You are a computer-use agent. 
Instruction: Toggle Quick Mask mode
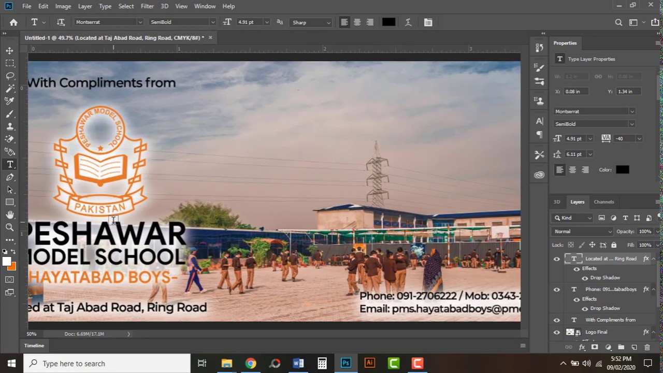[10, 280]
